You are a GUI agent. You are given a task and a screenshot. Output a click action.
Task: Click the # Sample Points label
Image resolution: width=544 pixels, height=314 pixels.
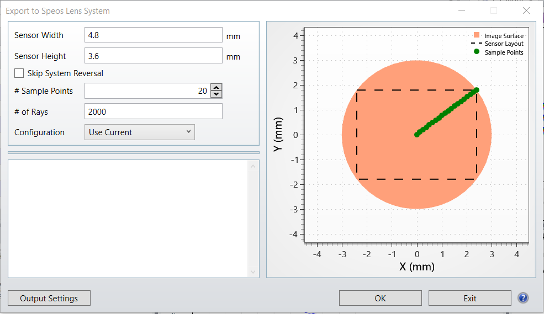(44, 91)
